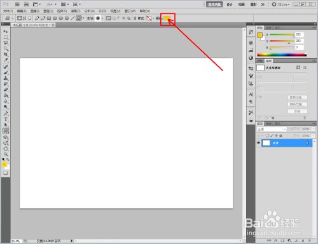Toggle Quick Mask mode in toolbox
Screen dimensions: 318x244
click(6, 173)
